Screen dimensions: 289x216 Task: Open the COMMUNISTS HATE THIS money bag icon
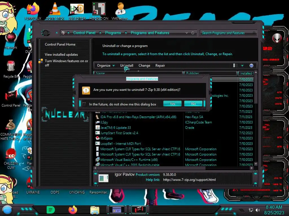tap(11, 129)
